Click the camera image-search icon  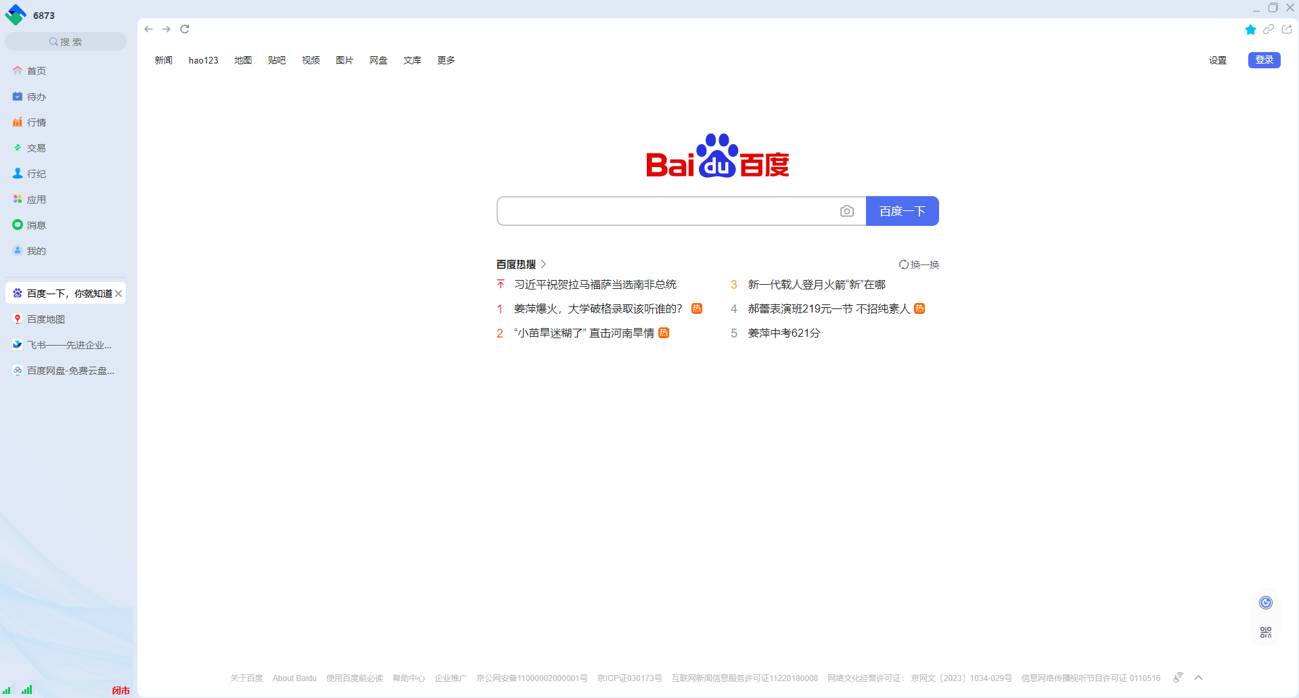(x=846, y=211)
